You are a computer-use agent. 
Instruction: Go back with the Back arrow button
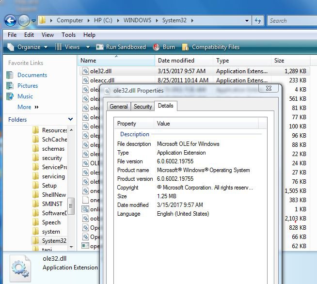pos(10,21)
